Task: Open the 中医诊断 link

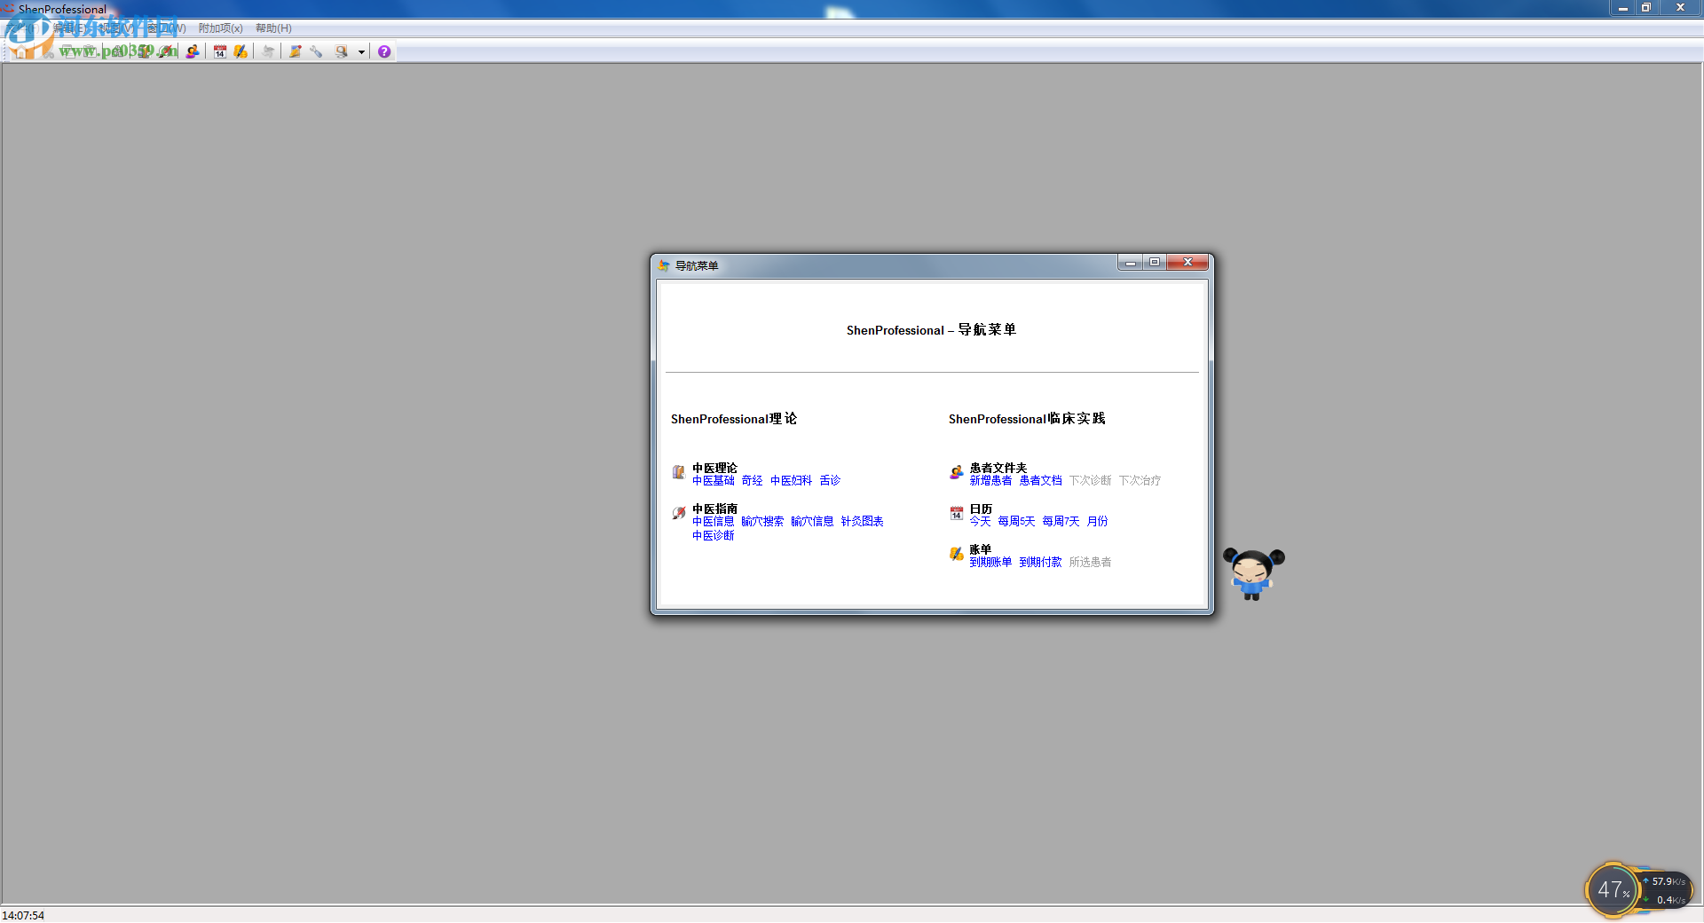Action: point(714,536)
